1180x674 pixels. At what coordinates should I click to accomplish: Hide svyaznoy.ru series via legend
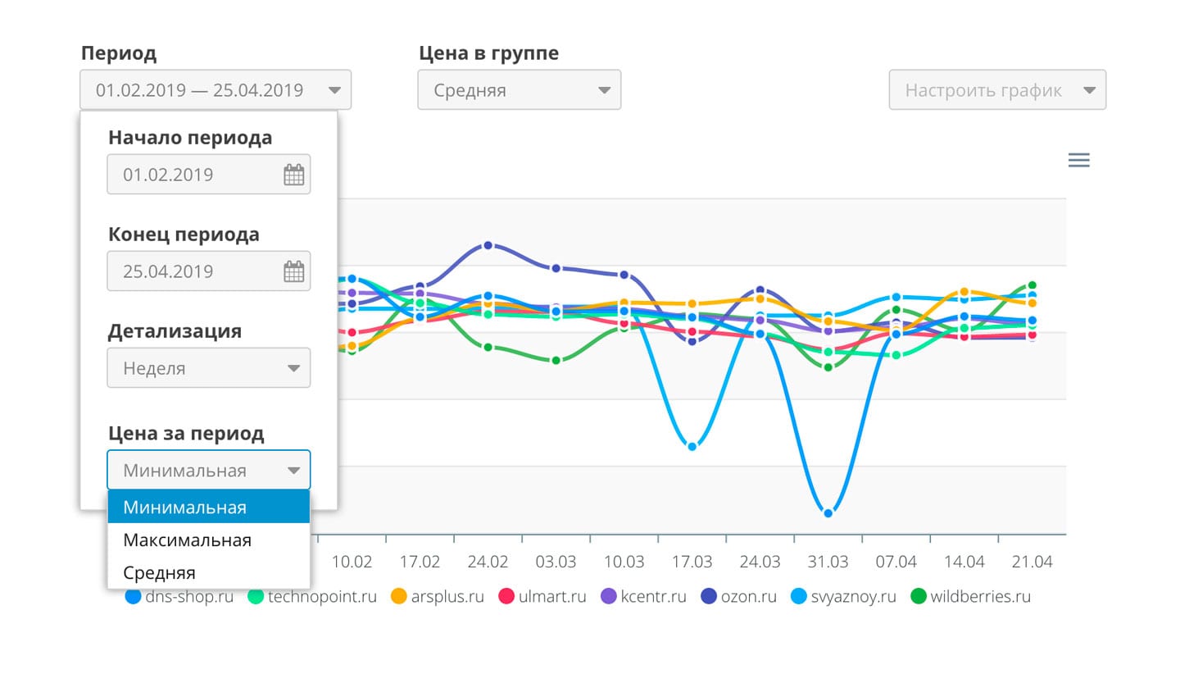(843, 596)
